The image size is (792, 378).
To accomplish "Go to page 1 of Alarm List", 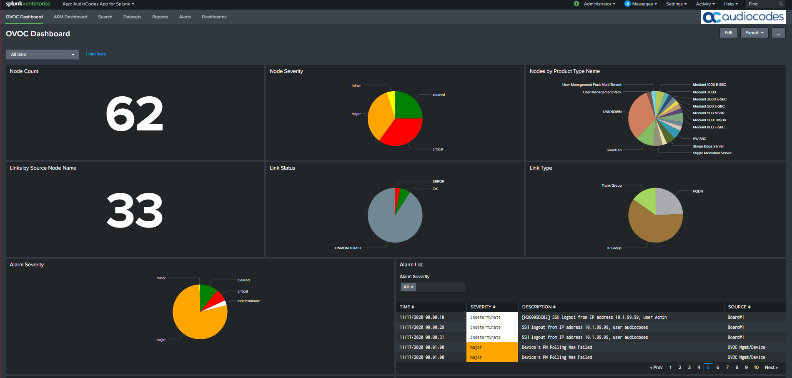I will click(x=670, y=368).
